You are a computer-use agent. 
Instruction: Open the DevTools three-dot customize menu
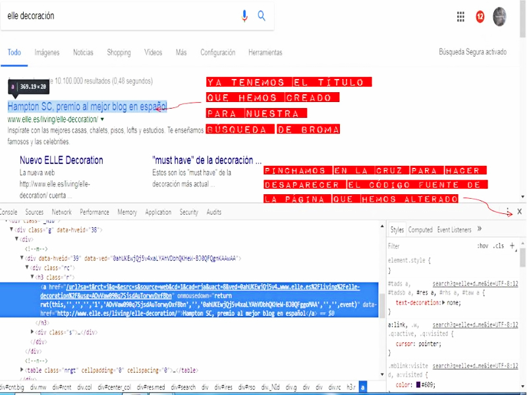click(x=507, y=211)
